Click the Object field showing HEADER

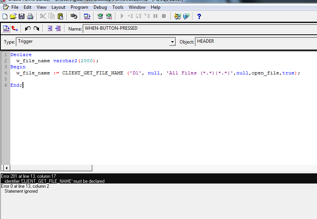coord(256,42)
